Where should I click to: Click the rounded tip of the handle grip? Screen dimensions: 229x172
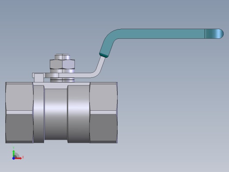tap(214, 34)
